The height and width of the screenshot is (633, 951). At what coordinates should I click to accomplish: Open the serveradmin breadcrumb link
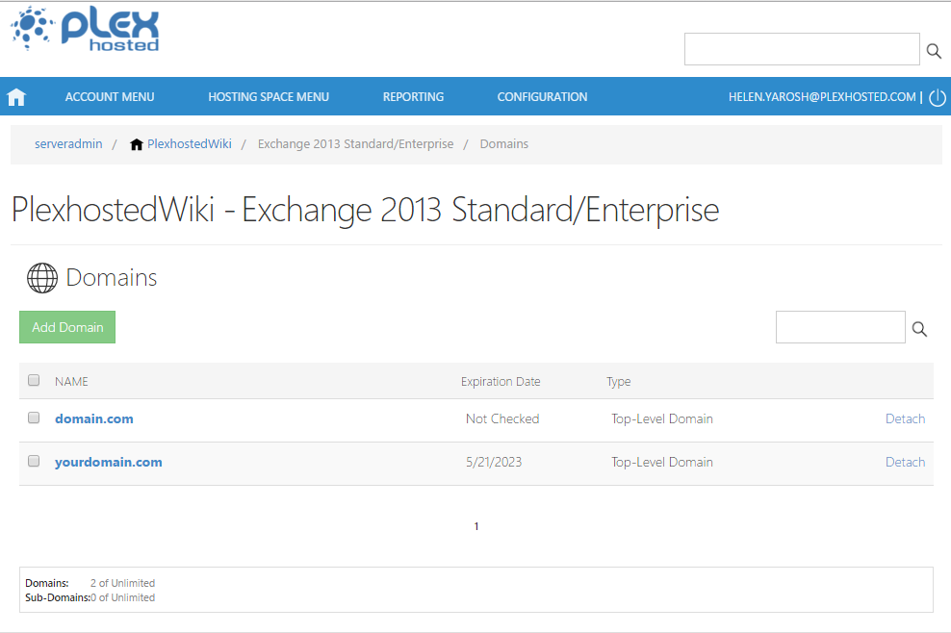(x=68, y=143)
